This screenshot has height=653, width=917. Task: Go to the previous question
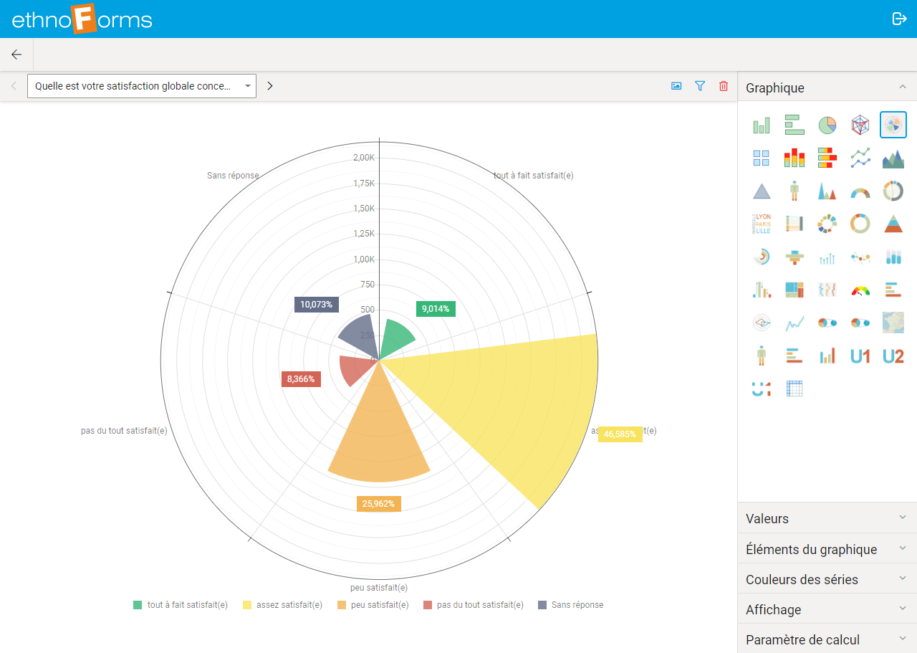14,86
